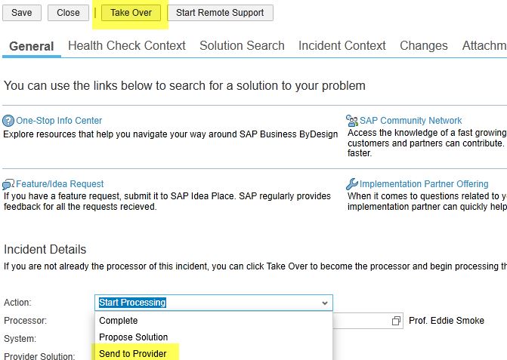
Task: Open the Processor value help icon
Action: [396, 321]
